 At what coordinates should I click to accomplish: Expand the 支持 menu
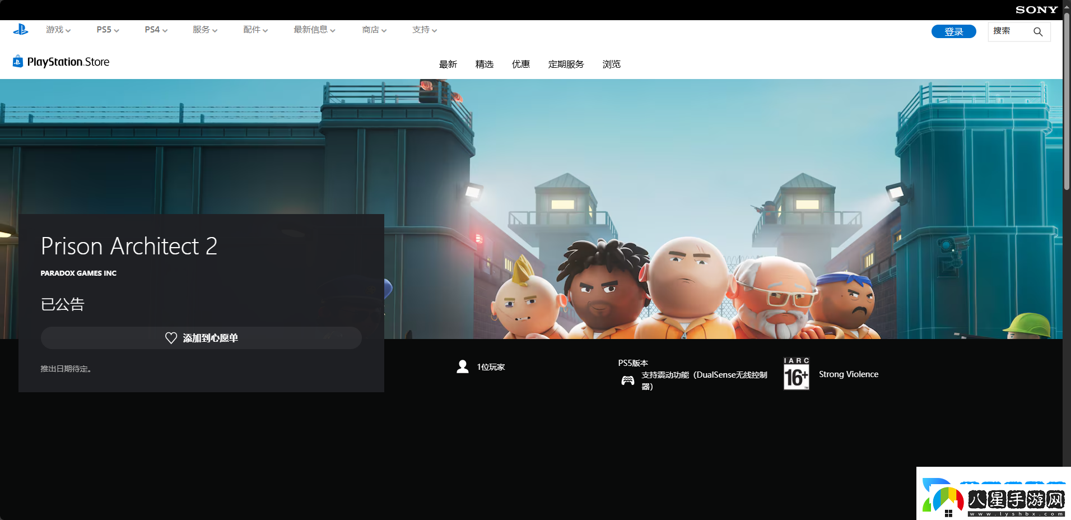(425, 30)
